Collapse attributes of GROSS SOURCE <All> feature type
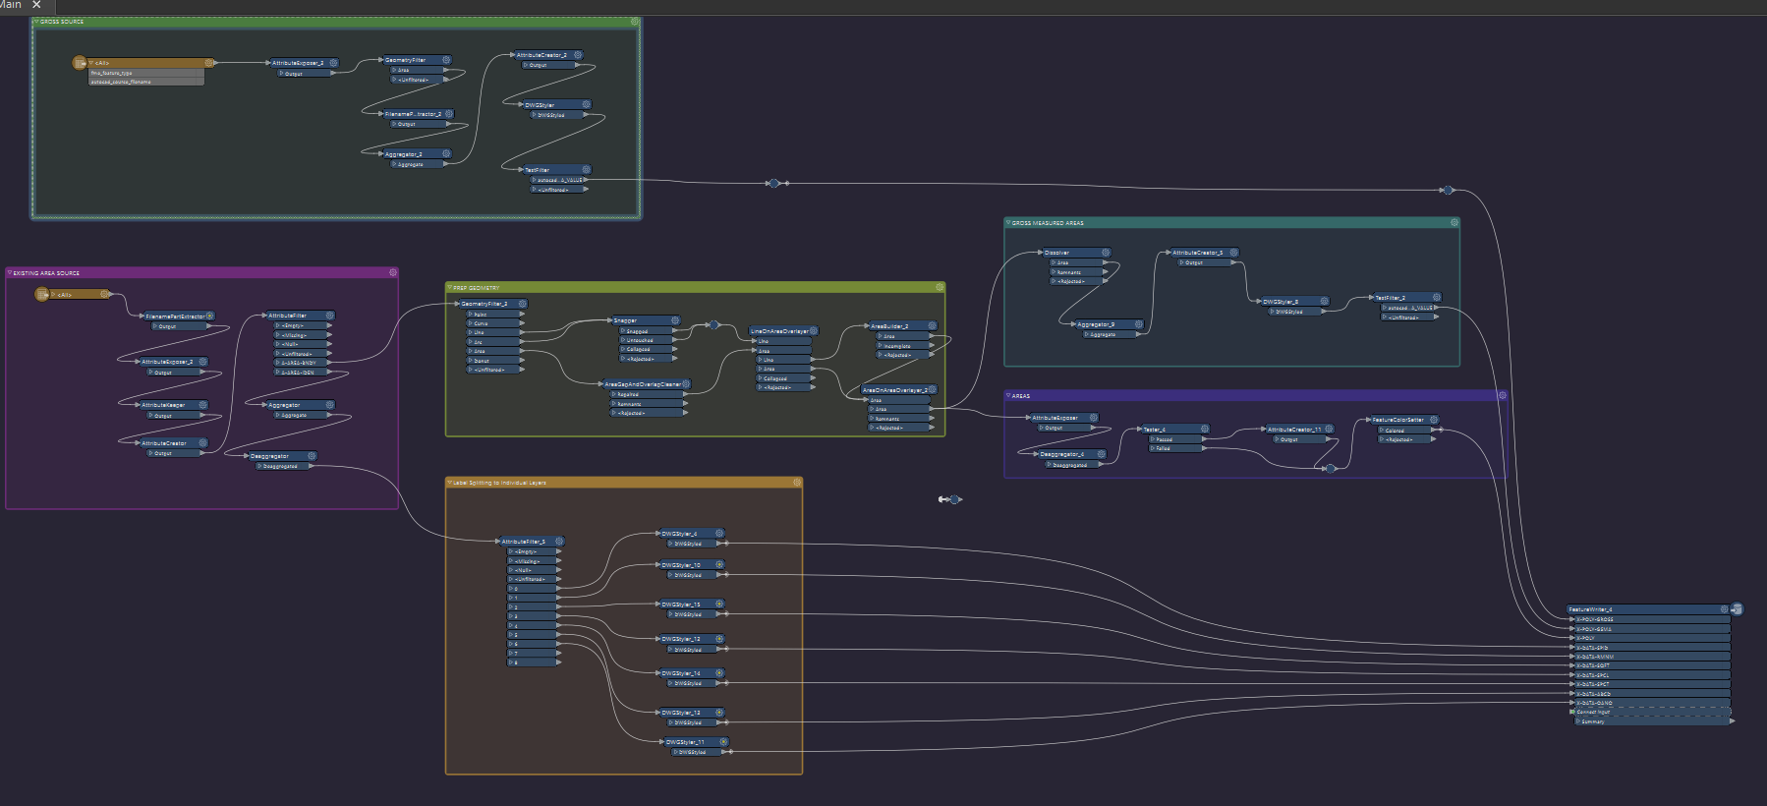 tap(91, 63)
